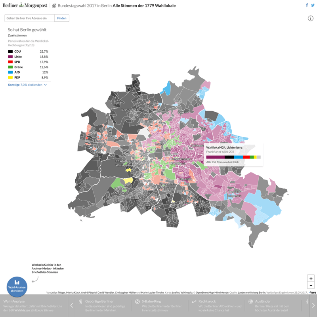Open the S-Bahn-Ring story
Image resolution: width=317 pixels, height=317 pixels.
point(159,305)
